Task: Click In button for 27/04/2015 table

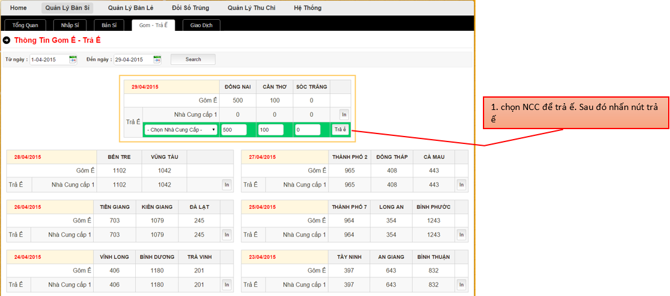Action: point(461,184)
